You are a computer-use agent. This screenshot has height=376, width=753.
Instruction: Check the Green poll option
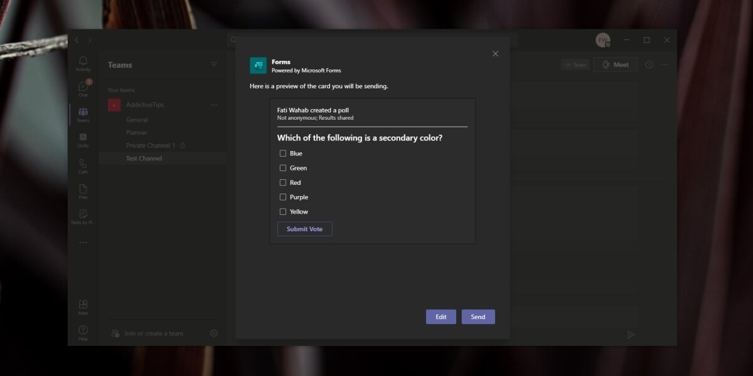(282, 167)
